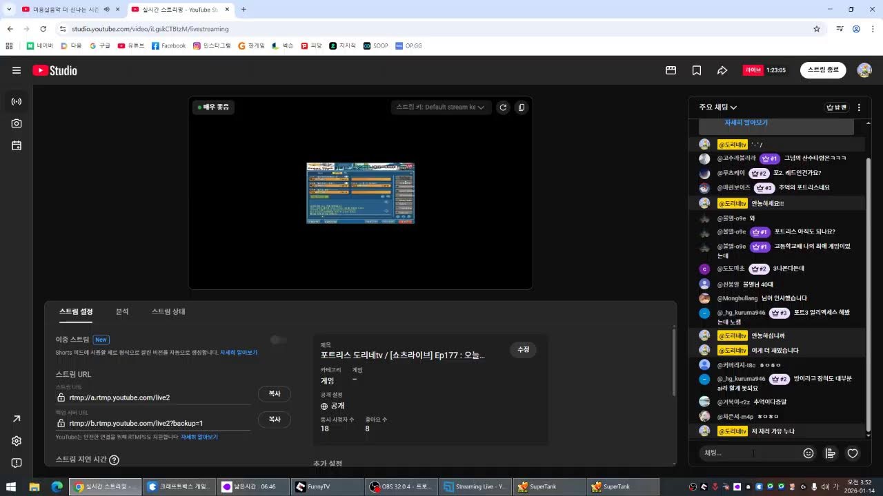Open Chrome profile icon in toolbar

pyautogui.click(x=856, y=29)
